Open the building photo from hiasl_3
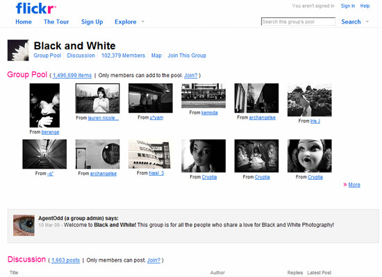This screenshot has width=382, height=277. click(149, 154)
